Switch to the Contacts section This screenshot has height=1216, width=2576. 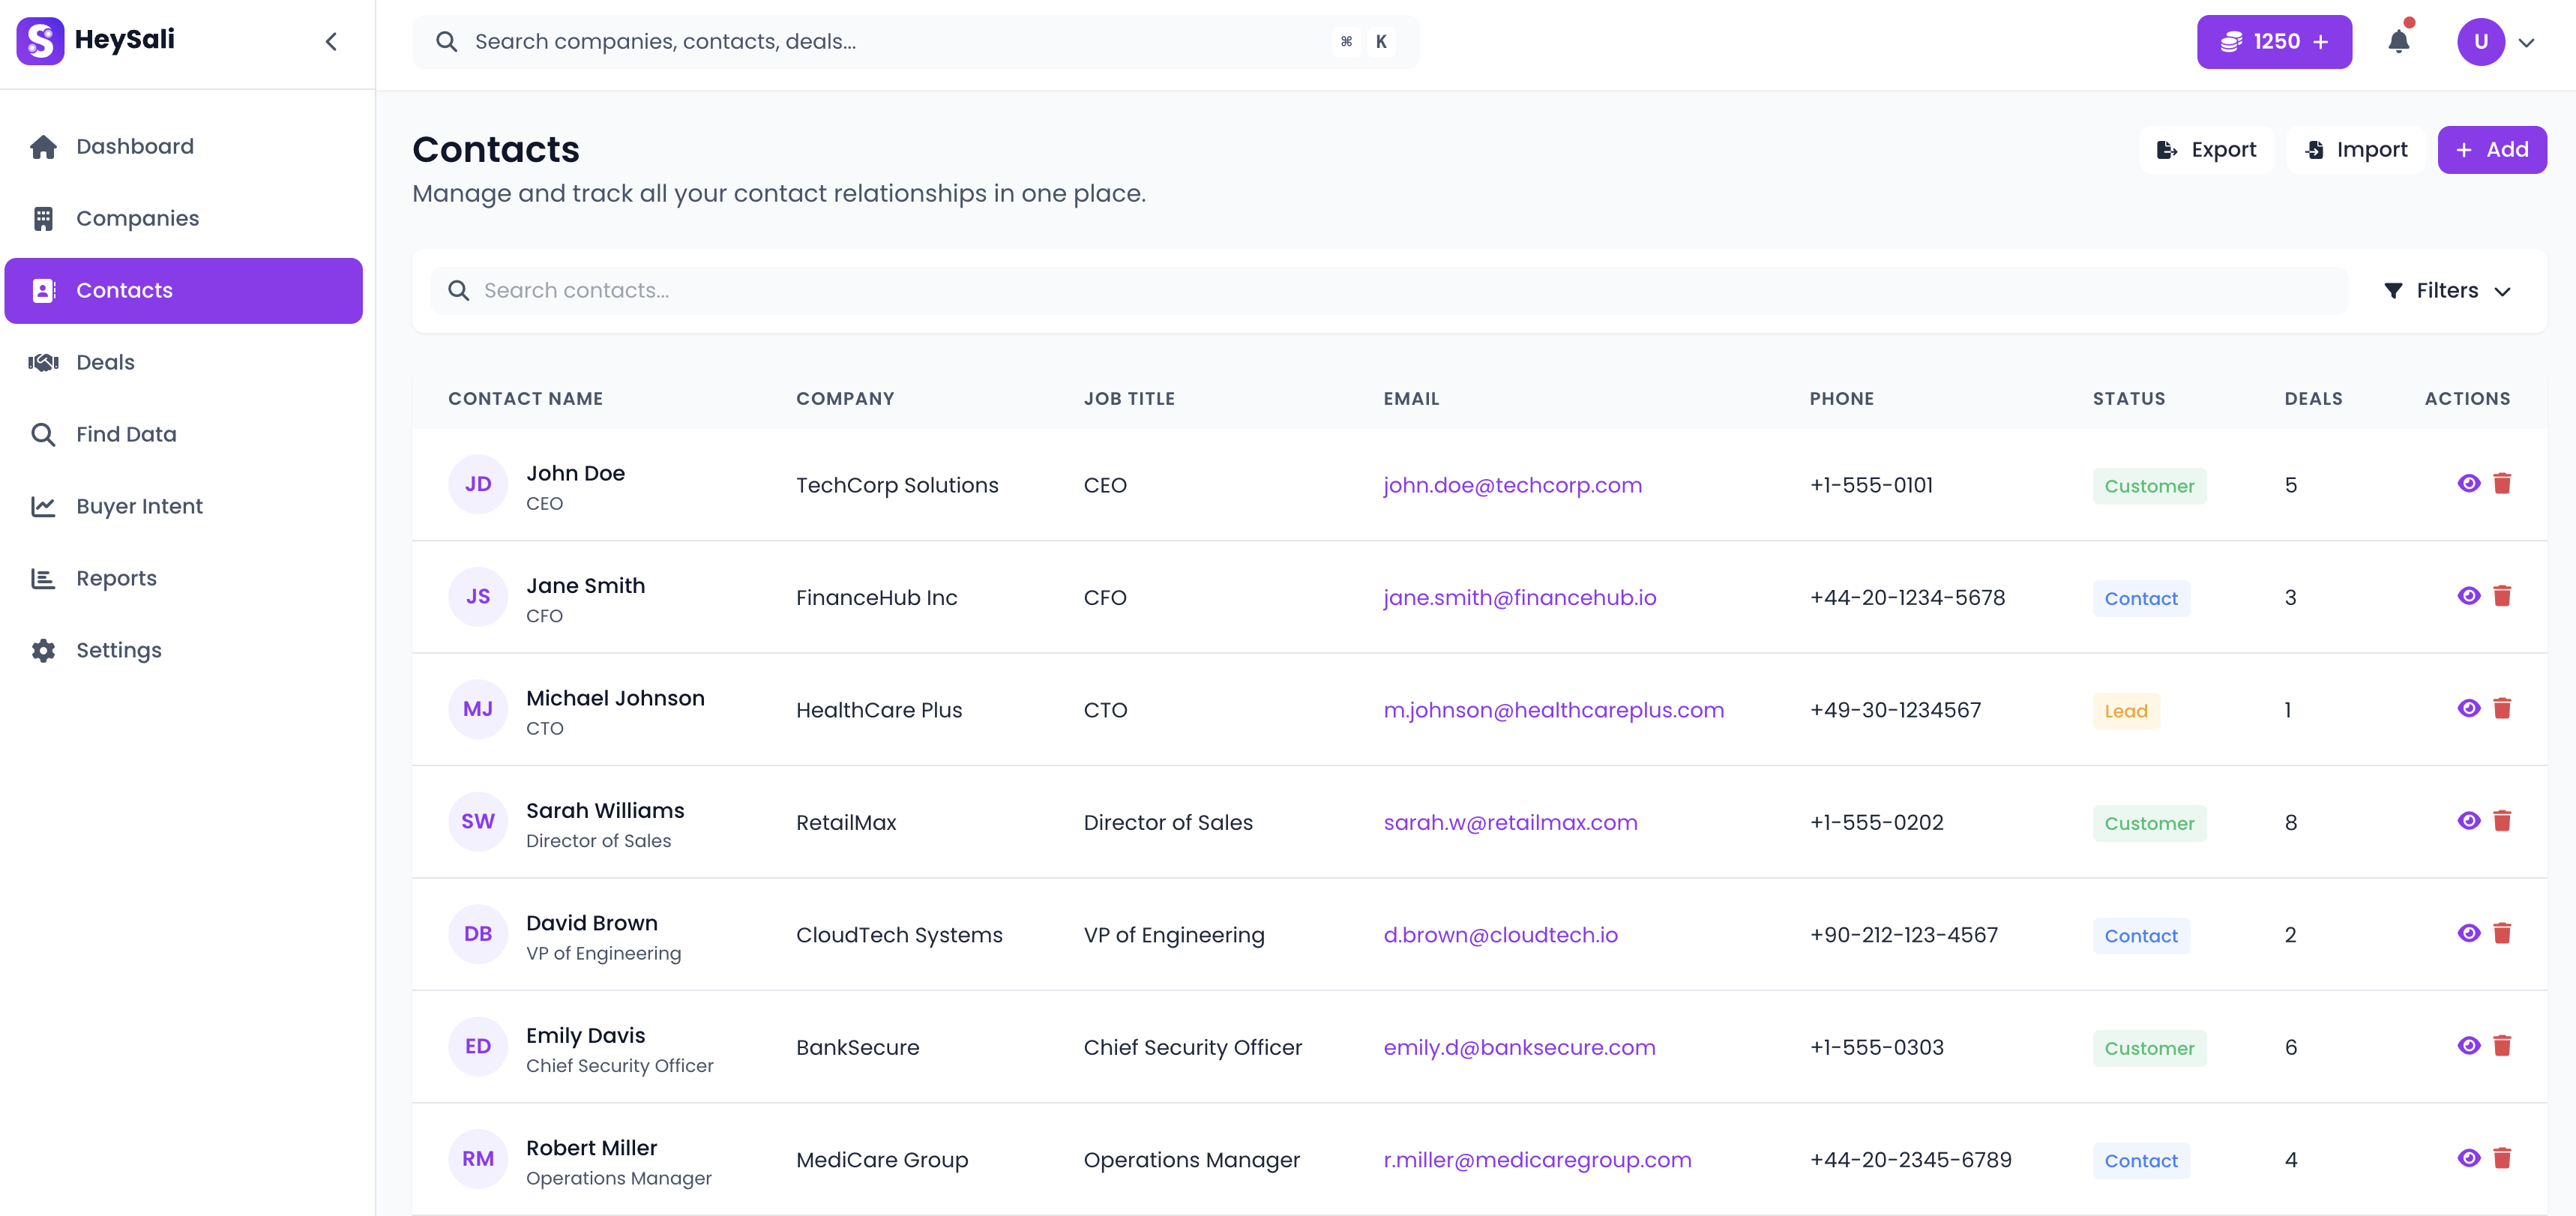pos(124,290)
